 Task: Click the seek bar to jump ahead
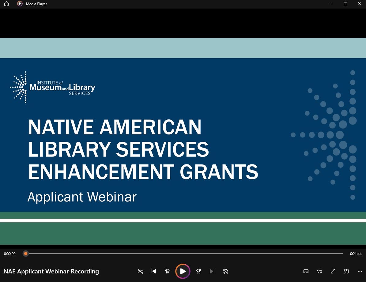(184, 254)
